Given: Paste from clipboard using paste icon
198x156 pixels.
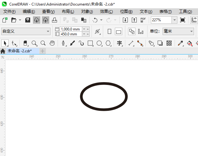Looking at the screenshot, I should (x=83, y=20).
